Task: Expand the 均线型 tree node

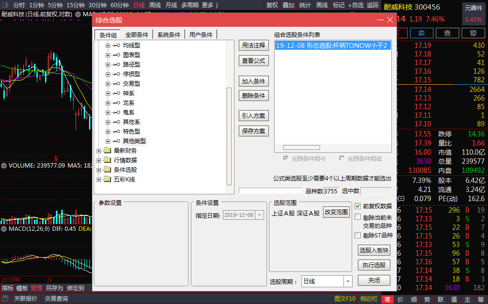Action: pos(108,45)
